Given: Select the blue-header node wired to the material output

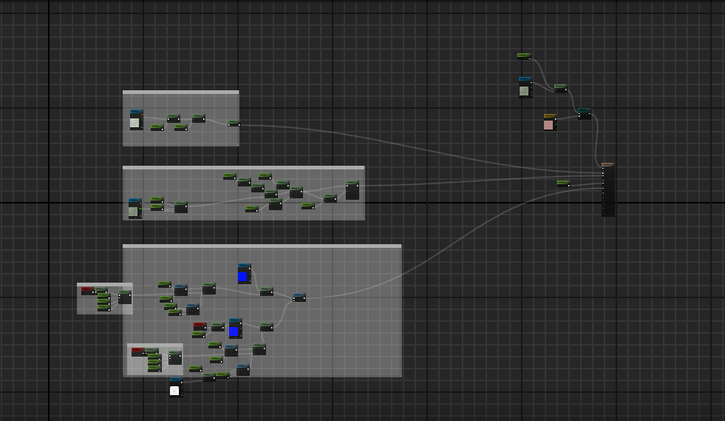Looking at the screenshot, I should (x=299, y=297).
